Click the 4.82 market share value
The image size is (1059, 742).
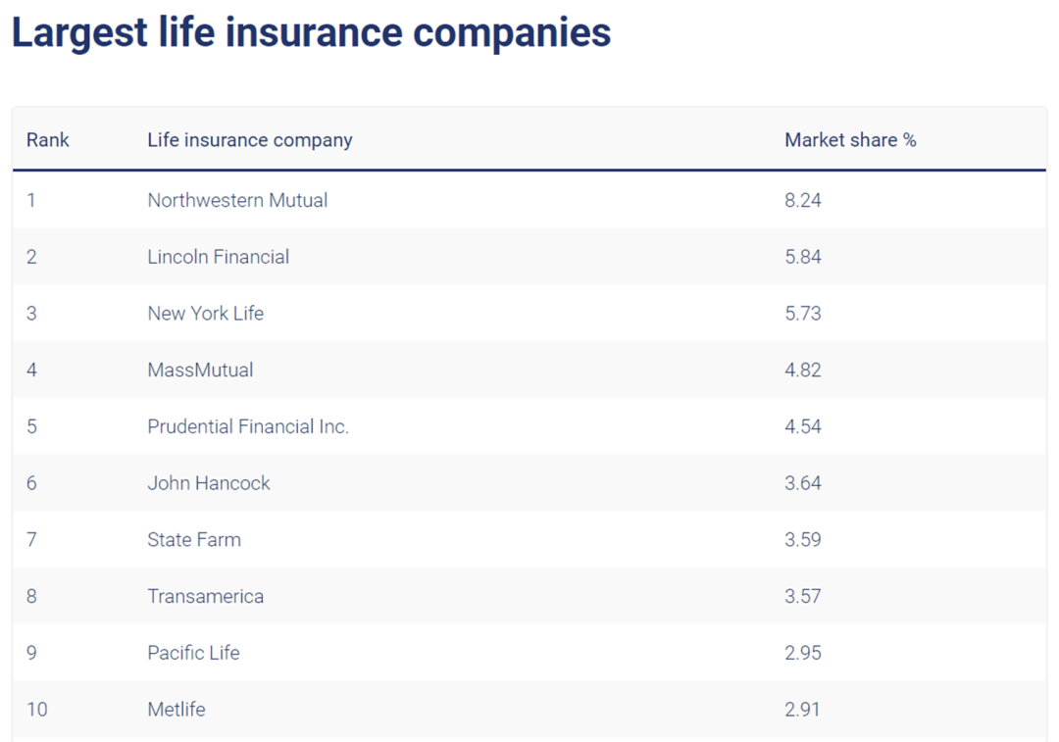(x=803, y=371)
